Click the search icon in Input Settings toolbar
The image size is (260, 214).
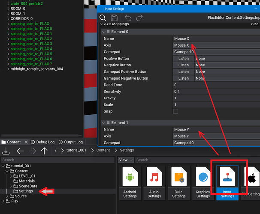[x=103, y=18]
